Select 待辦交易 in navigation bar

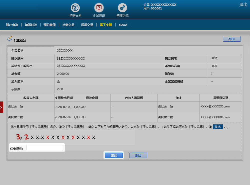click(68, 25)
